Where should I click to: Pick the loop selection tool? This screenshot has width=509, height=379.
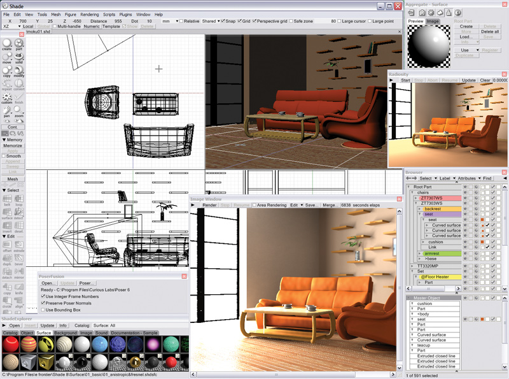point(19,200)
